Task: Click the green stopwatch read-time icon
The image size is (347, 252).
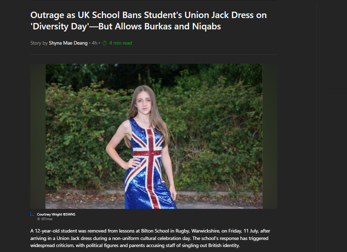Action: (x=105, y=43)
